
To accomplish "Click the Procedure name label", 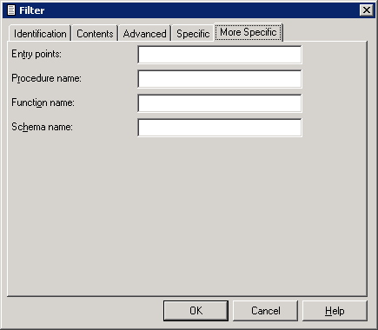I will pos(47,78).
